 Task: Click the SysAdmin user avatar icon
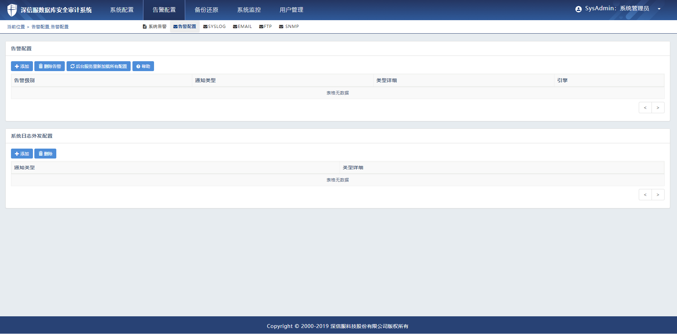pos(578,9)
